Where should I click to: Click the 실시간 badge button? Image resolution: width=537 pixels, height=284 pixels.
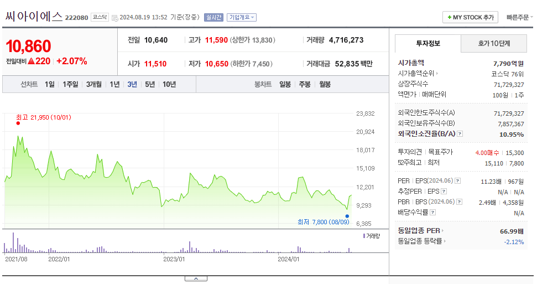pos(213,17)
